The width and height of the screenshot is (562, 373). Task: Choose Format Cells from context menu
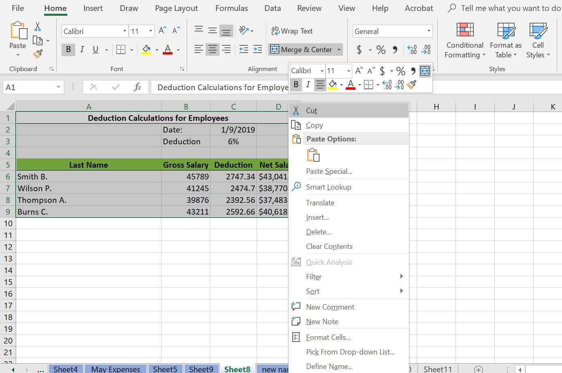(328, 337)
